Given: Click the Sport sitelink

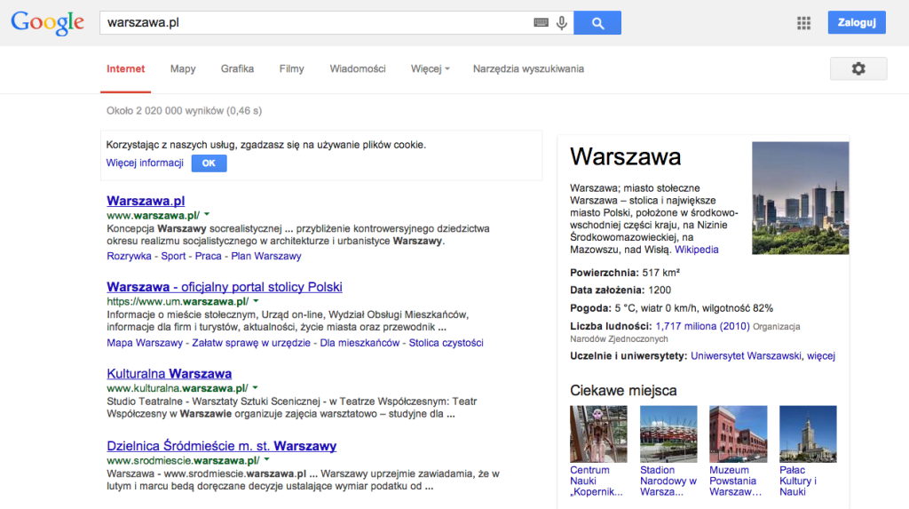Looking at the screenshot, I should (x=173, y=256).
